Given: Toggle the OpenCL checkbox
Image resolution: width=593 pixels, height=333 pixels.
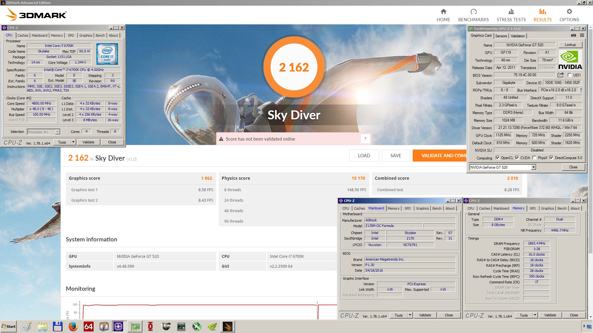Looking at the screenshot, I should pyautogui.click(x=497, y=158).
